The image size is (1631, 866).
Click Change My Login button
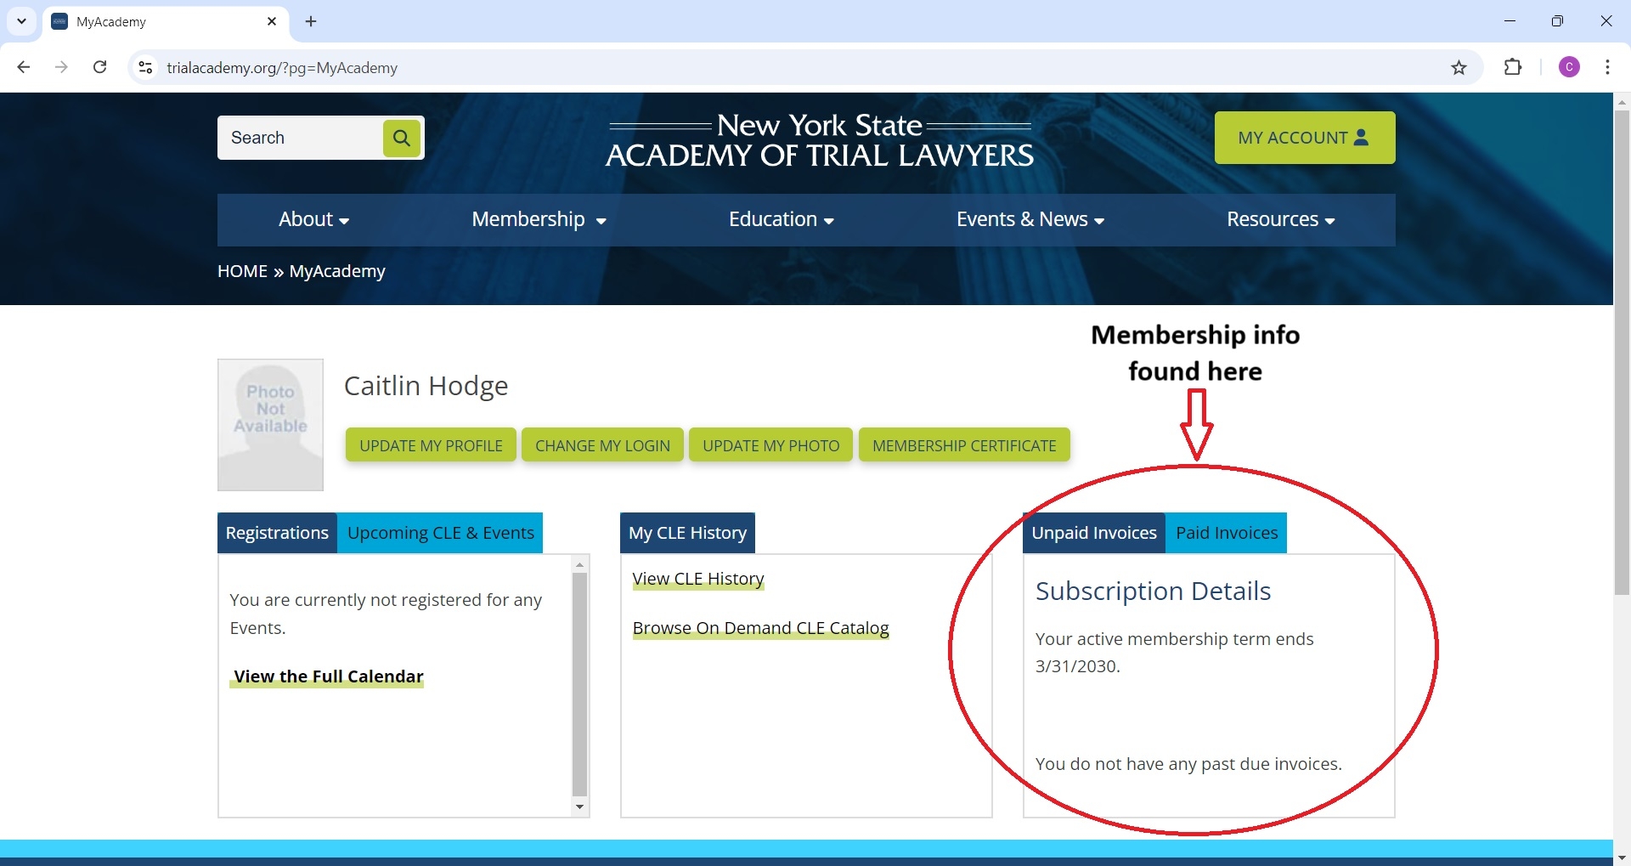click(602, 445)
